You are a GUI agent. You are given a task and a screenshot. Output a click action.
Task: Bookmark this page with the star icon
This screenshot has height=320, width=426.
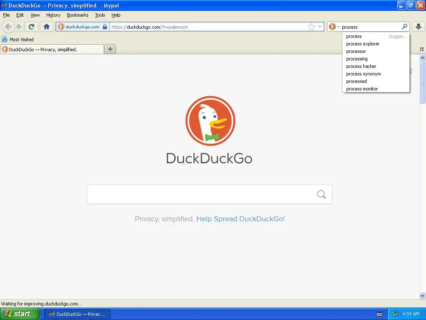pyautogui.click(x=311, y=27)
